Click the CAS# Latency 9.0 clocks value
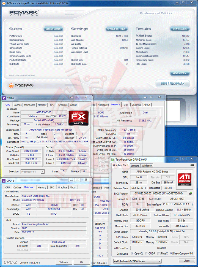Screen dimensions: 198x267 (128, 138)
